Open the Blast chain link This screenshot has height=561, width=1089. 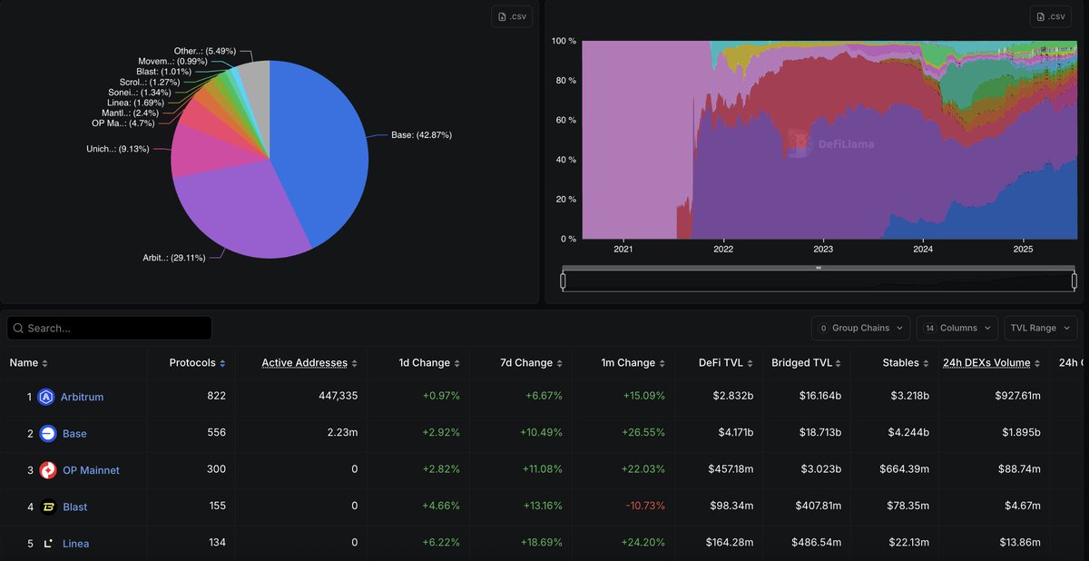[x=75, y=507]
